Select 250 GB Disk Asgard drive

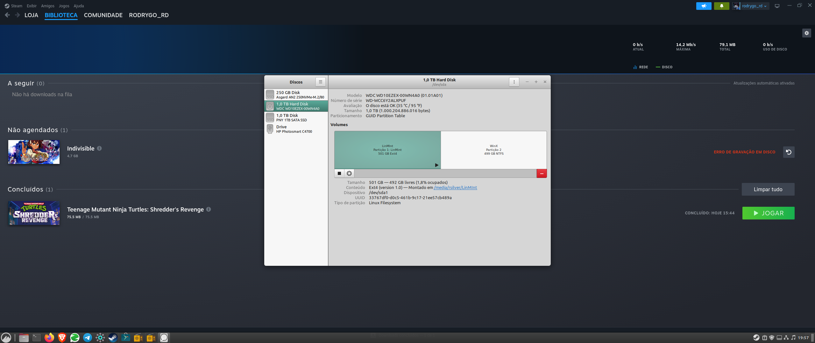click(x=296, y=95)
